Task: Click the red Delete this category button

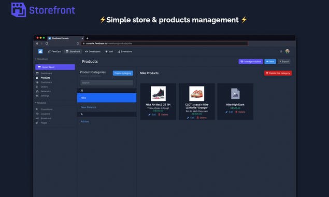Action: coord(278,73)
